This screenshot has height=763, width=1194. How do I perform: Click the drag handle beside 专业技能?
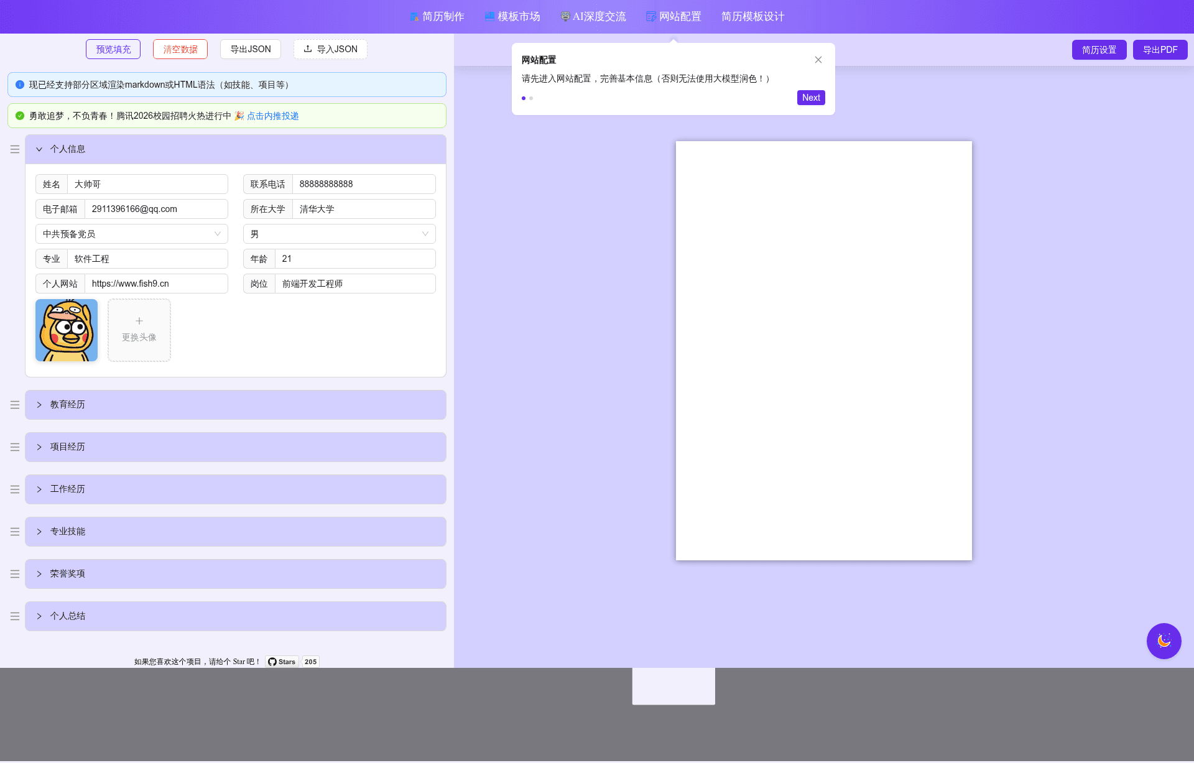point(15,532)
